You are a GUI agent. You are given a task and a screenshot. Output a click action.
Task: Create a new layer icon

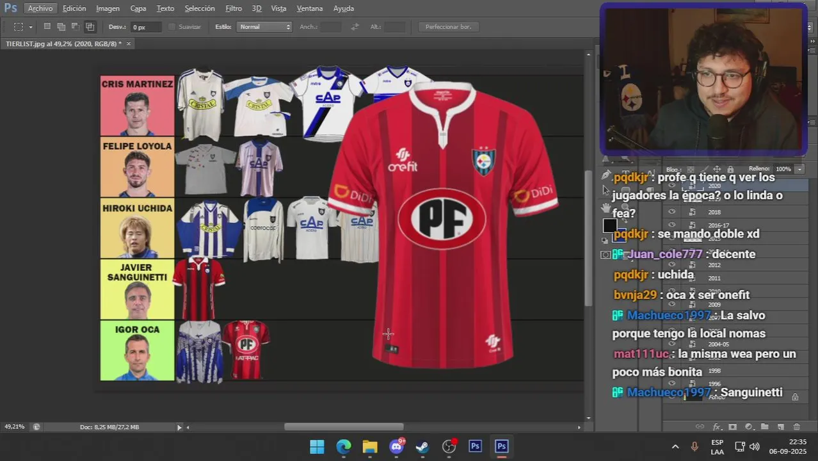(x=781, y=427)
